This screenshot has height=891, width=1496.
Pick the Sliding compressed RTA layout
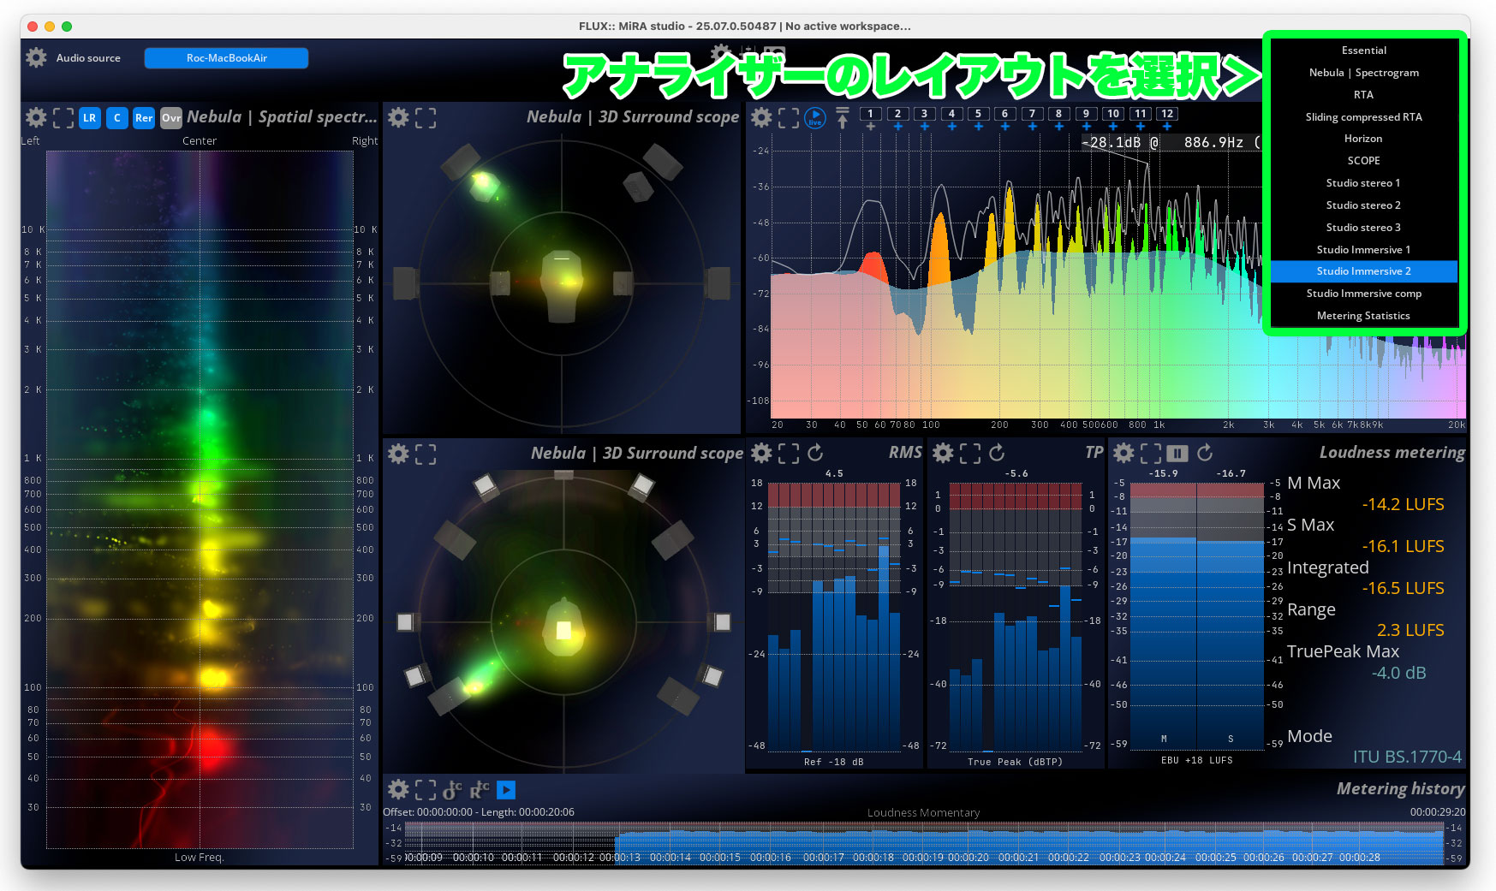click(x=1363, y=116)
